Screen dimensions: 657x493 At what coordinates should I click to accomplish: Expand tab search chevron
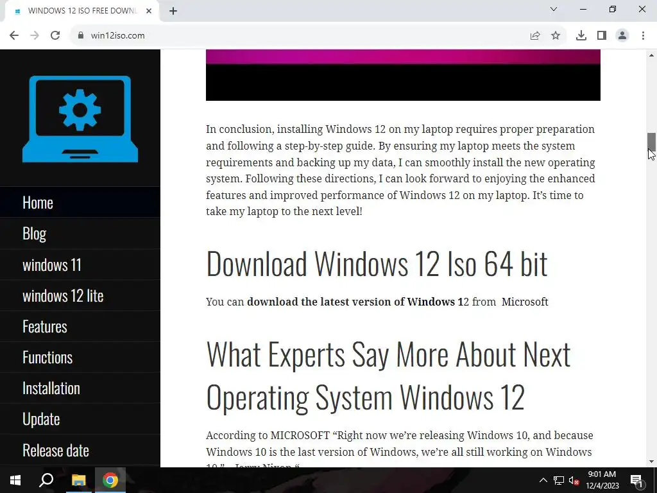(x=554, y=9)
